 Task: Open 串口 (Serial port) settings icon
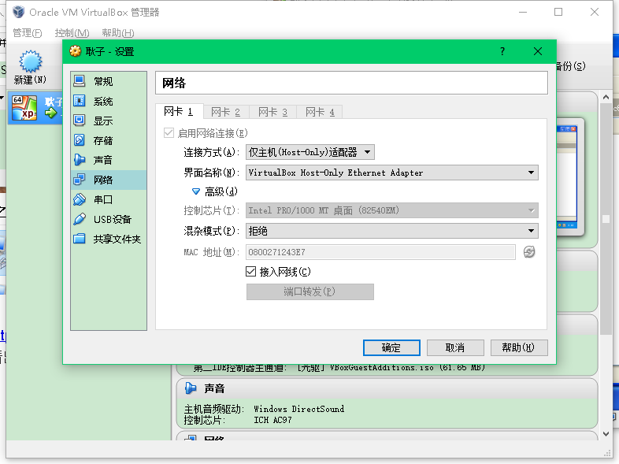point(80,199)
